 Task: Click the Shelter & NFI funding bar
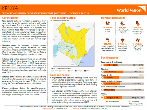(123, 78)
